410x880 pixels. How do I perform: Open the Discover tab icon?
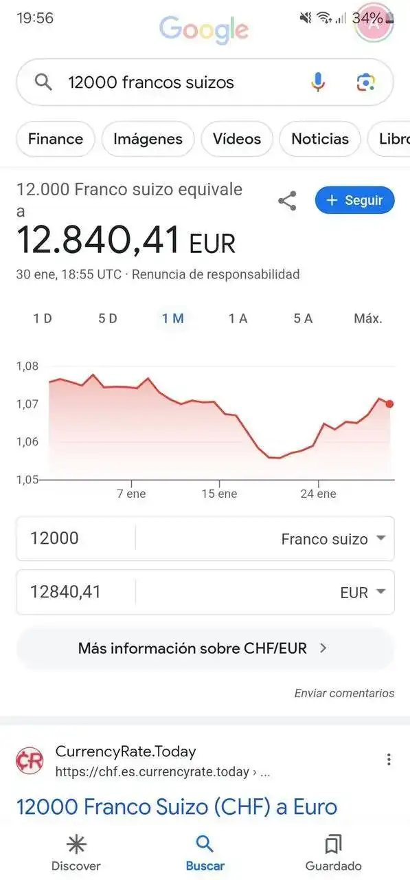coord(76,844)
